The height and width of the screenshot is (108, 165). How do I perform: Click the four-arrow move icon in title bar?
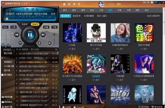click(148, 2)
